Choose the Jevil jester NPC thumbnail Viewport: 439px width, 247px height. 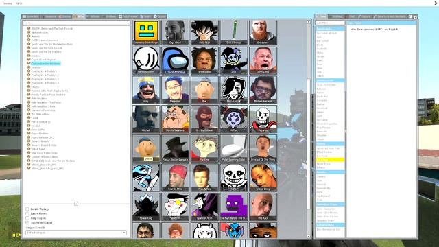click(233, 61)
